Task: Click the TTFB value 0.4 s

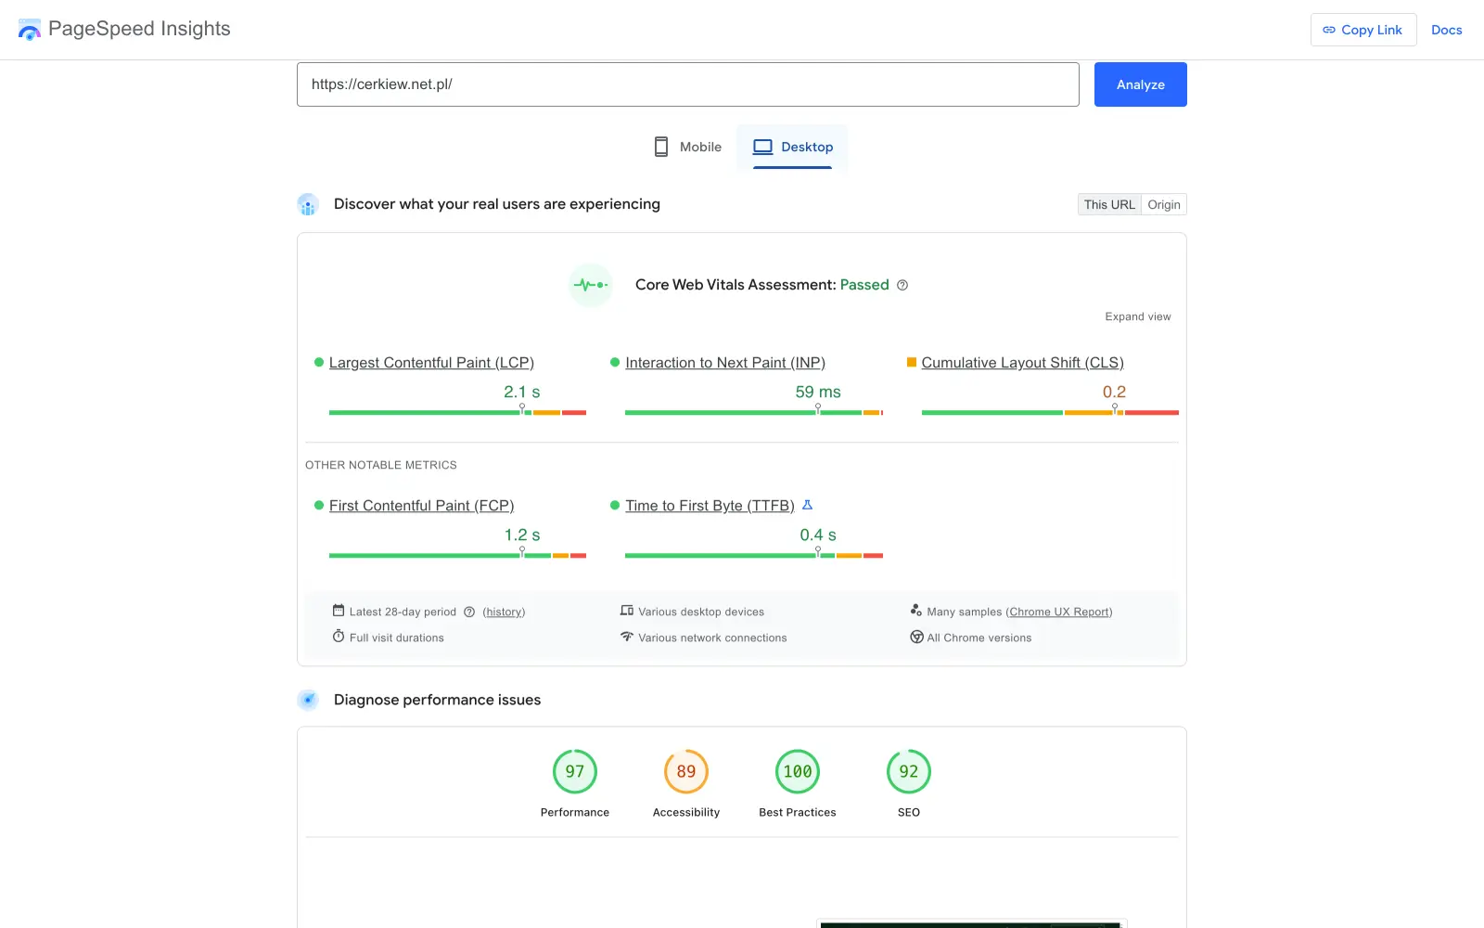Action: point(818,535)
